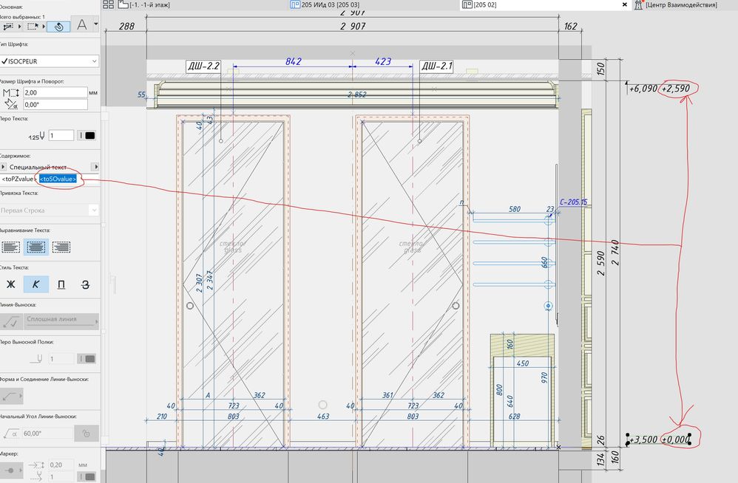This screenshot has height=483, width=738.
Task: Click the text pen number field '1'
Action: pos(61,135)
